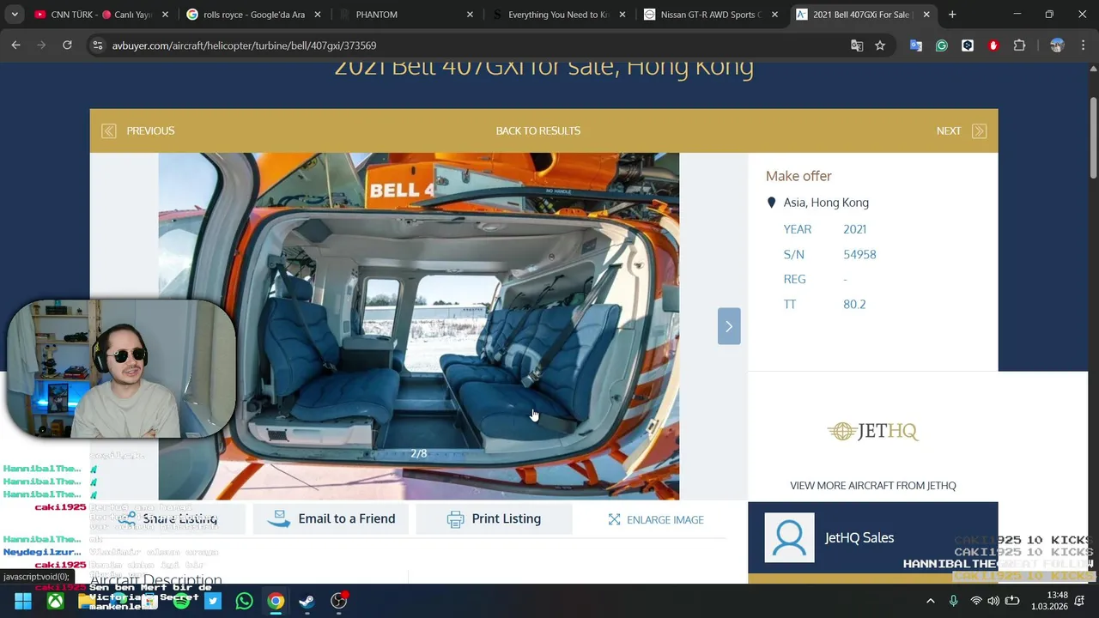
Task: Open the Extensions puzzle icon
Action: (x=1020, y=45)
